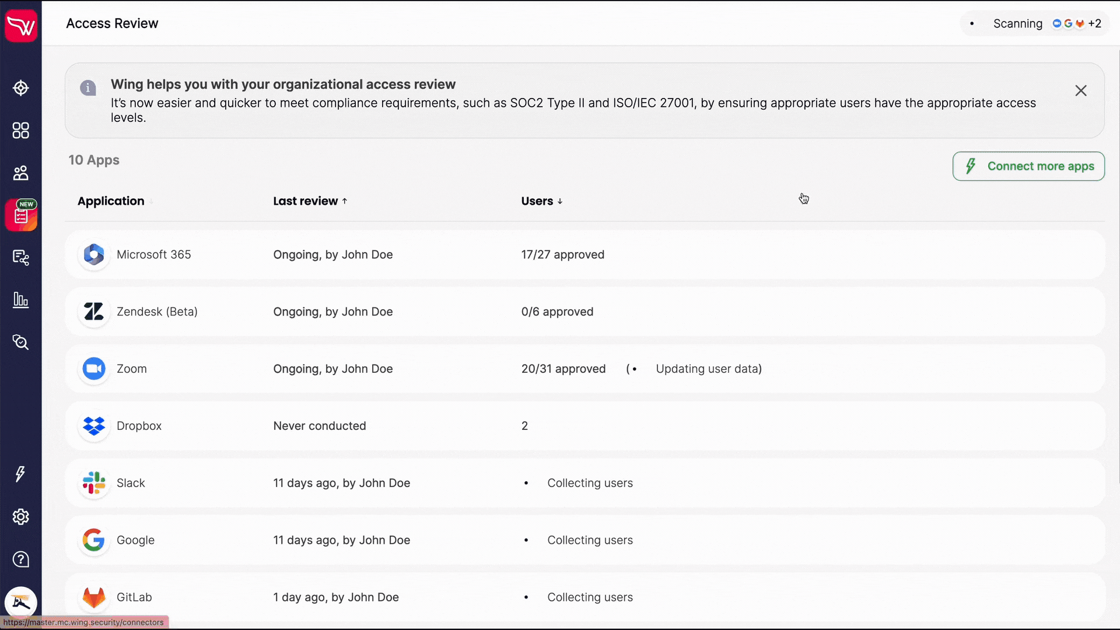Viewport: 1120px width, 630px height.
Task: Click the Dropbox app icon
Action: tap(93, 426)
